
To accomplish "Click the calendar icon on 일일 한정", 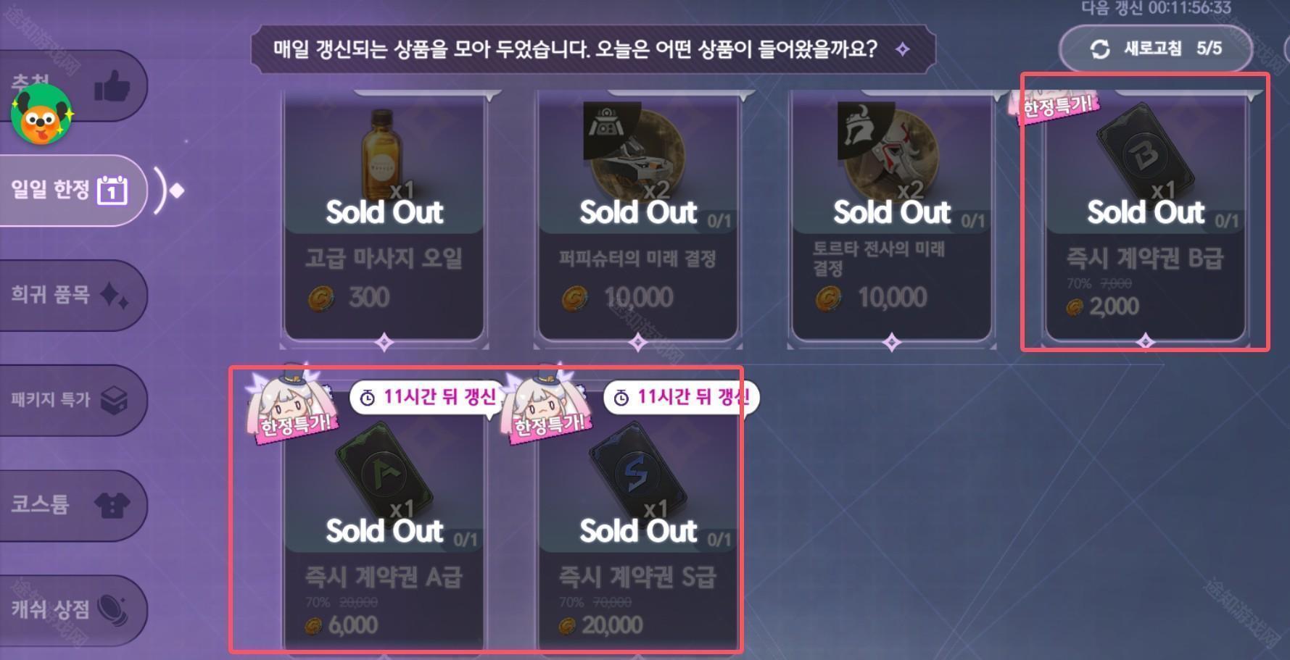I will [x=112, y=191].
